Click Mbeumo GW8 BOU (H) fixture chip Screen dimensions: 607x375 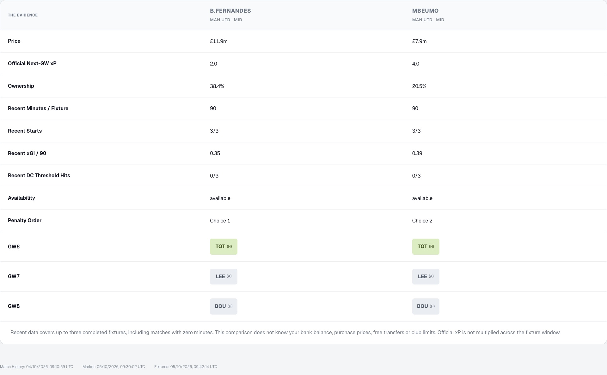point(426,306)
